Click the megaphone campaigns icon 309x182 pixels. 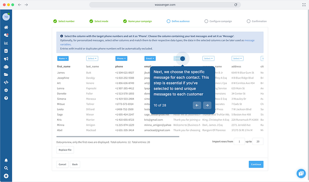(x=6, y=59)
